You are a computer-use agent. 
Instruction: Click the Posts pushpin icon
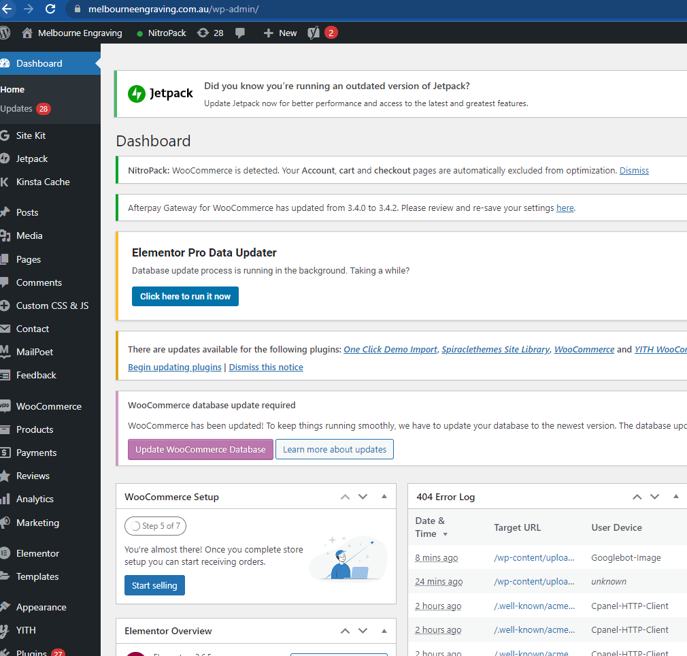(5, 212)
